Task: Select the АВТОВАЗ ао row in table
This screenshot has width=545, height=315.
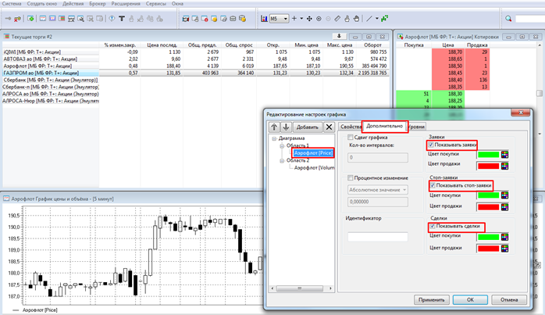Action: [x=195, y=59]
